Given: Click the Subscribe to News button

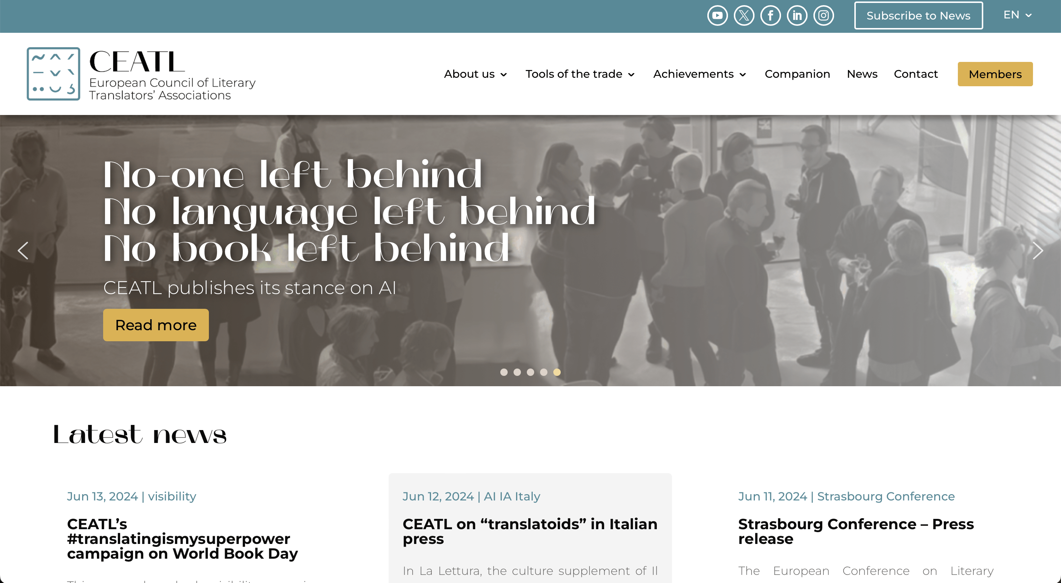Looking at the screenshot, I should [918, 15].
